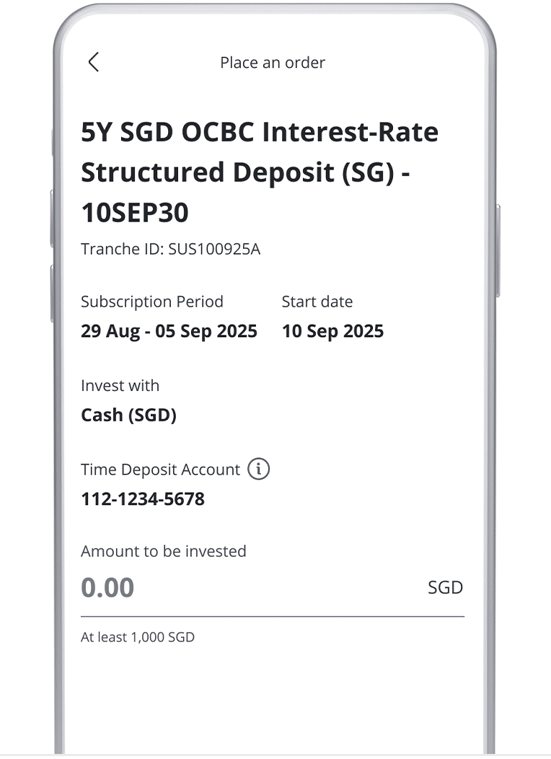Click the Subscription Period label
Screen dimensions: 551x759
tap(152, 302)
